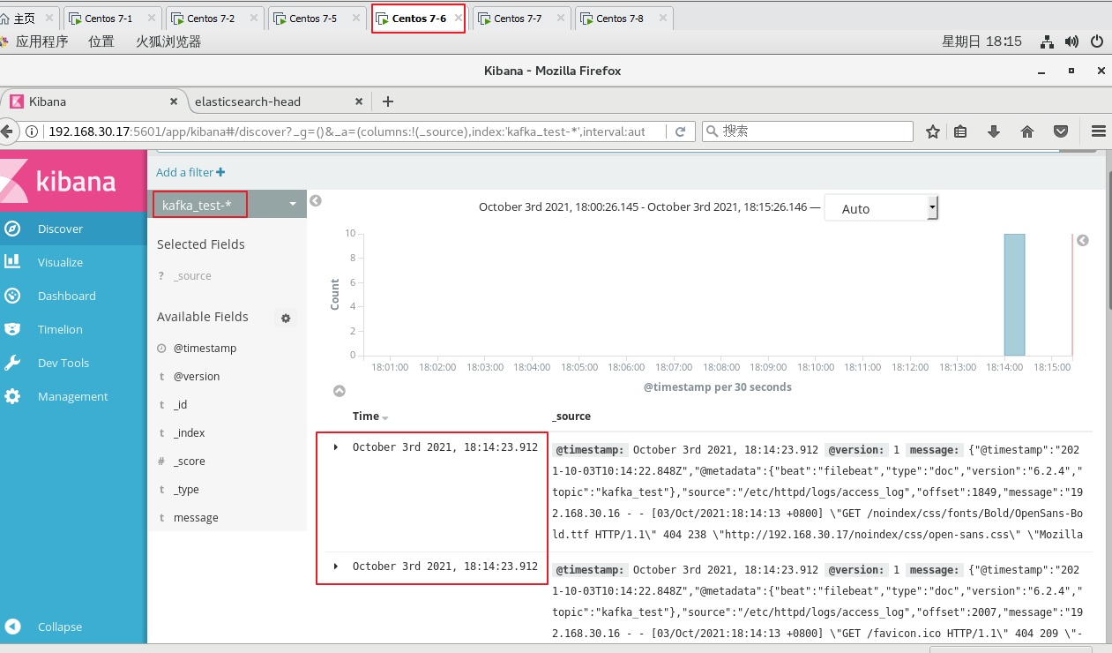
Task: Open the 火狐浏览器 menu in top bar
Action: click(x=168, y=41)
